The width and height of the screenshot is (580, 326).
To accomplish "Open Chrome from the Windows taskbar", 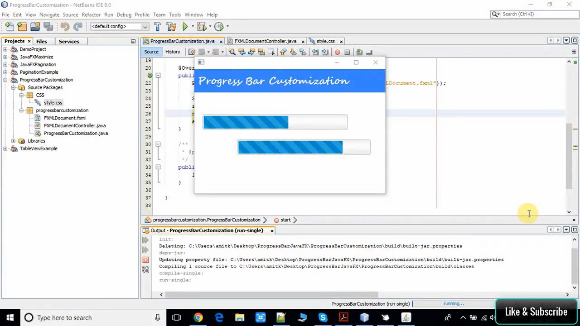I will pos(198,318).
